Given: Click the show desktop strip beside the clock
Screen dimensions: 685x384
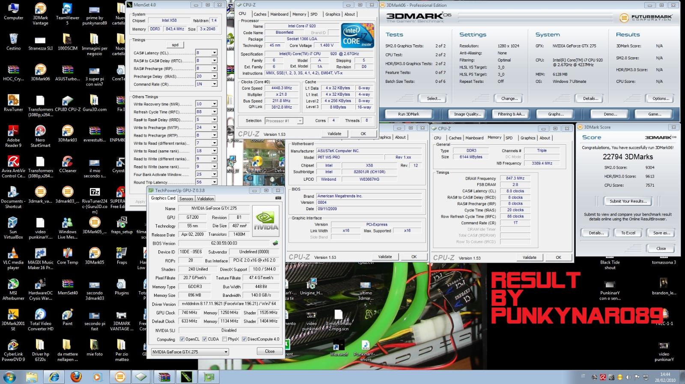Looking at the screenshot, I should 682,377.
